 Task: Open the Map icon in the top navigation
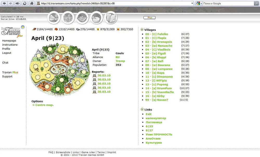(x=82, y=18)
